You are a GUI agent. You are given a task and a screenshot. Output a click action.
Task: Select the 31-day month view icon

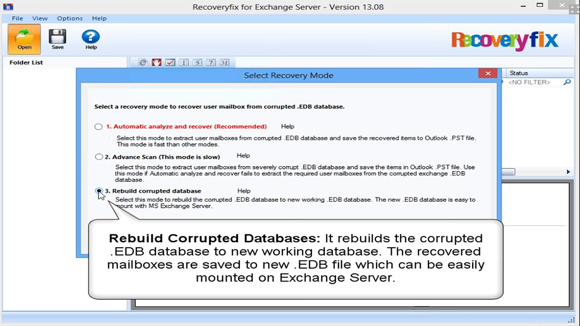[224, 62]
